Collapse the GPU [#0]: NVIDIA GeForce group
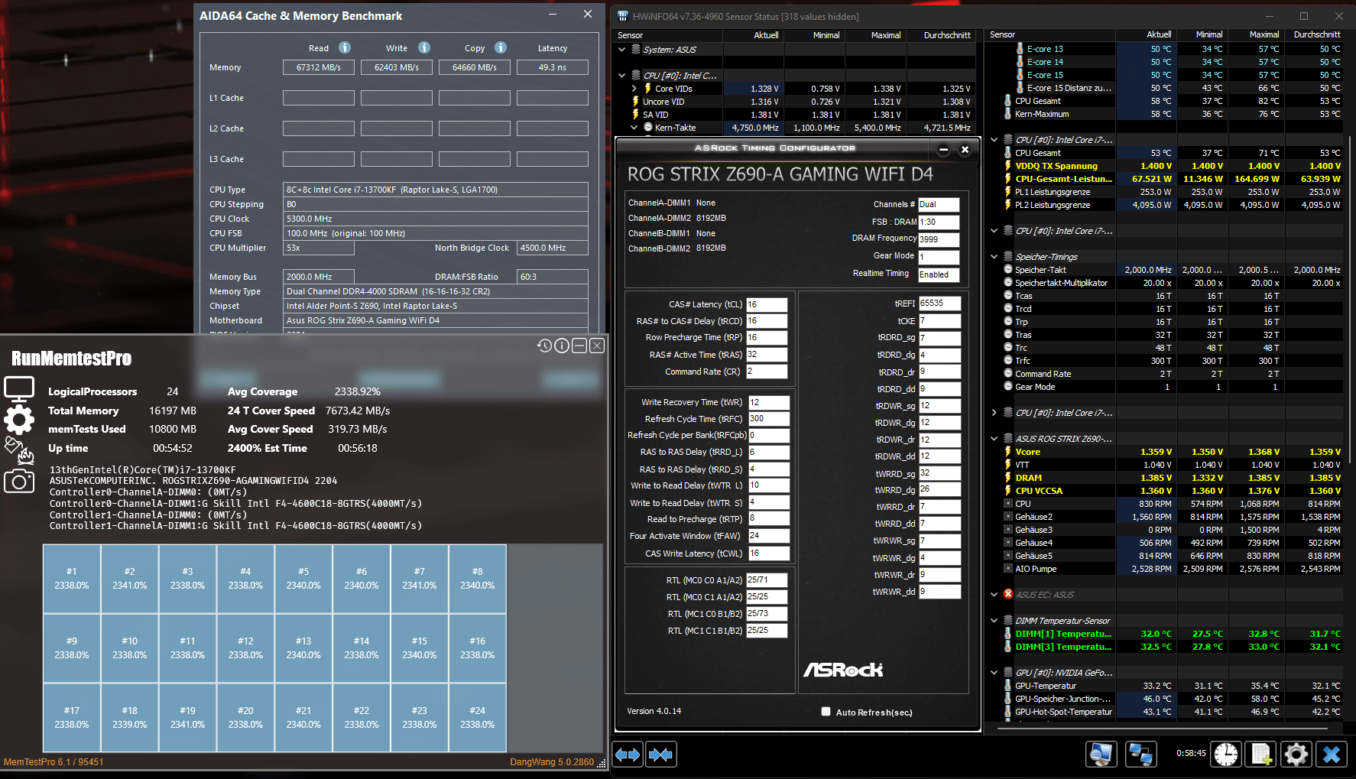The image size is (1356, 779). point(994,673)
